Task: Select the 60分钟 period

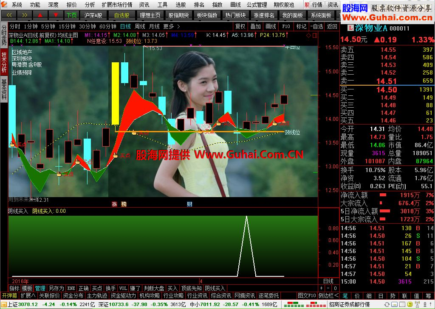Action: 107,26
